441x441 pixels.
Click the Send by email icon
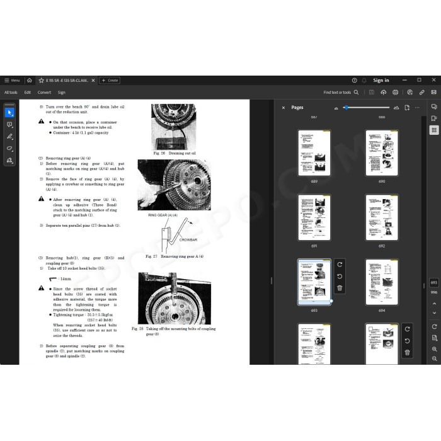click(x=433, y=92)
